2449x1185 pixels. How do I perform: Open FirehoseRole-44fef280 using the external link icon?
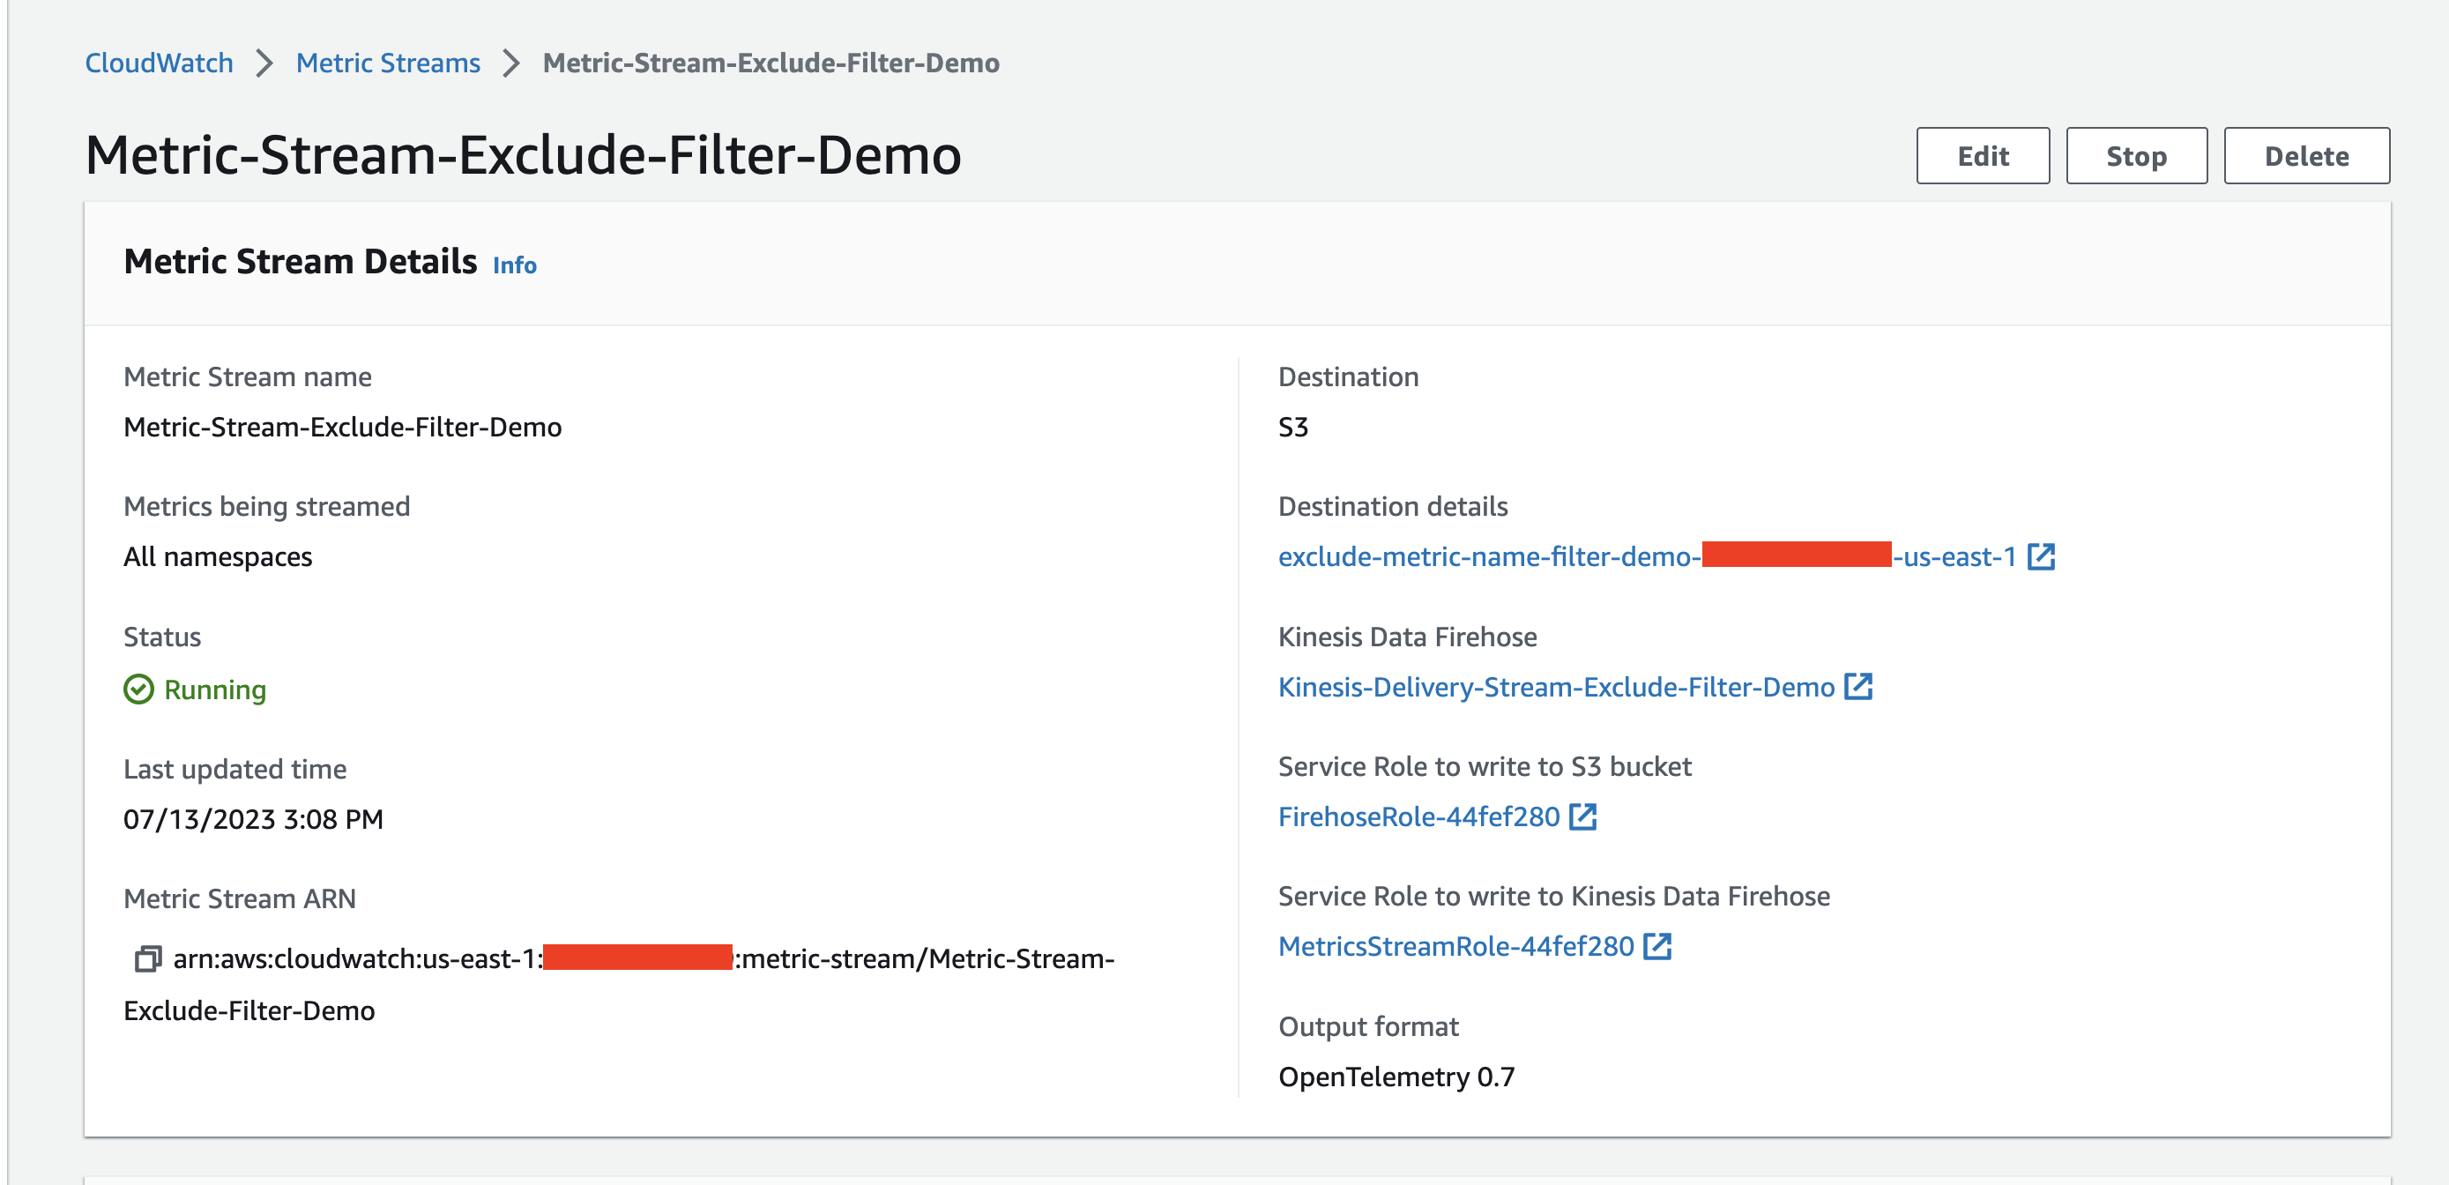coord(1582,816)
